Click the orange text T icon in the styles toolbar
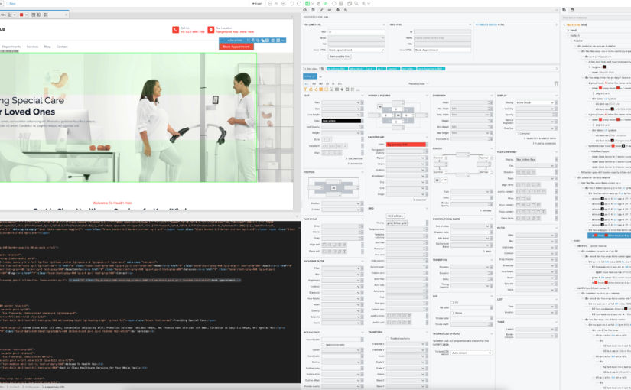This screenshot has height=390, width=631. tap(305, 89)
